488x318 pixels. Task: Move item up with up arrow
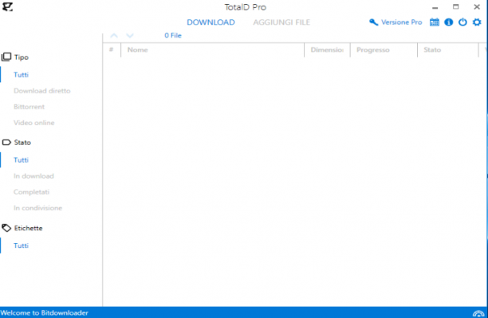point(114,36)
